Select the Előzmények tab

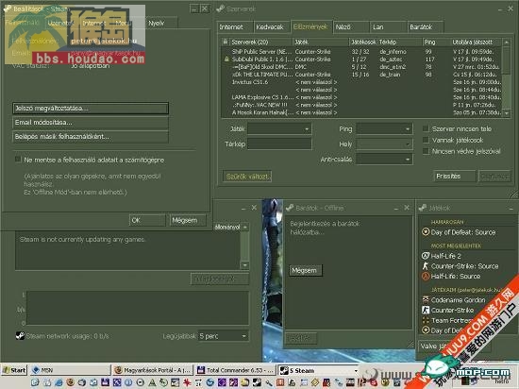[311, 26]
